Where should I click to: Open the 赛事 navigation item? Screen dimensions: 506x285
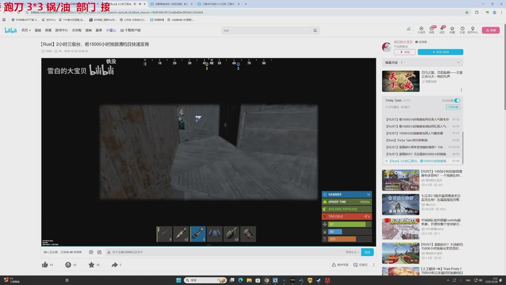click(99, 30)
